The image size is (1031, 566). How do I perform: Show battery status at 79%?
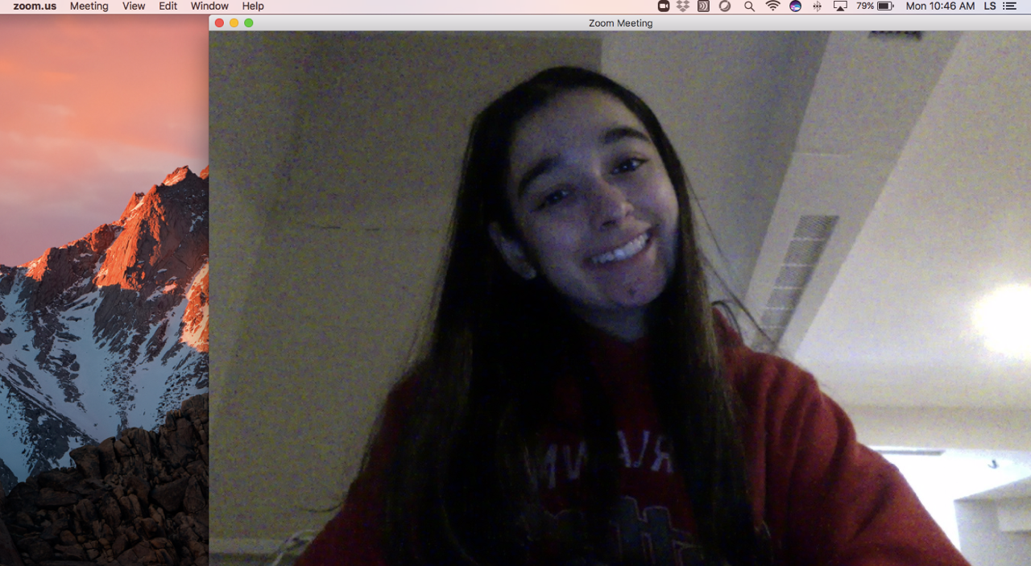(875, 6)
